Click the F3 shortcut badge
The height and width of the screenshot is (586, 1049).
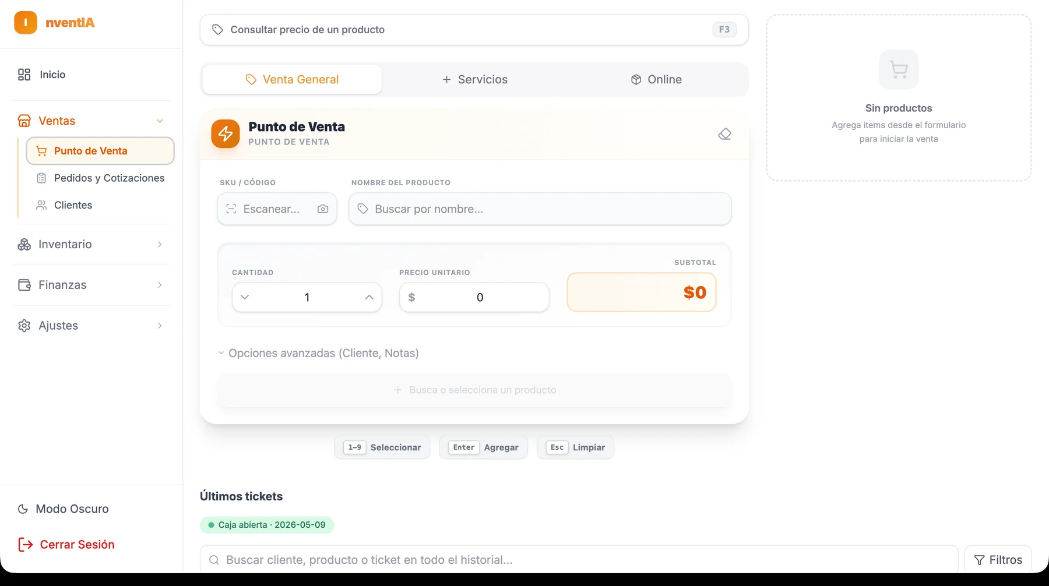(x=724, y=30)
